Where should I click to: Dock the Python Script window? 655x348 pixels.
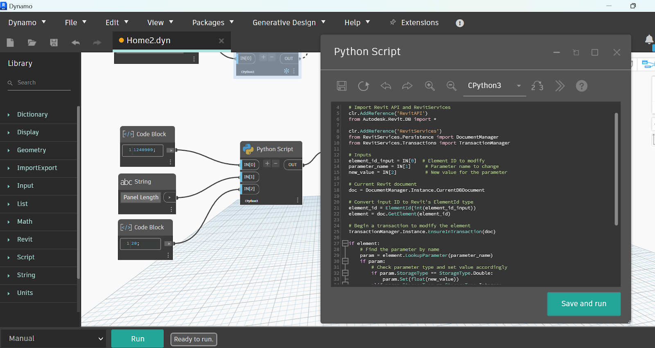coord(576,52)
